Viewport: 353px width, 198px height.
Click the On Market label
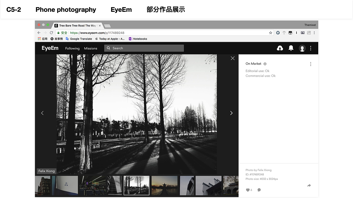point(253,64)
